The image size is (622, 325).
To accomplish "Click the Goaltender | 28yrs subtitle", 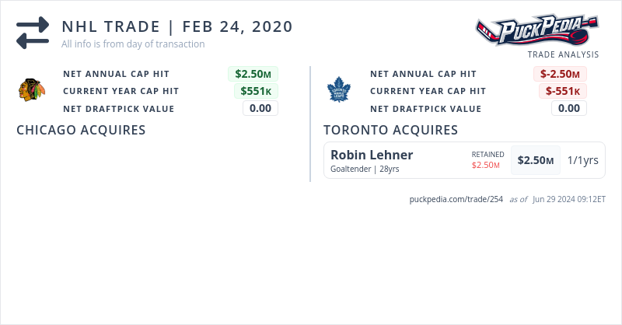I will click(365, 169).
